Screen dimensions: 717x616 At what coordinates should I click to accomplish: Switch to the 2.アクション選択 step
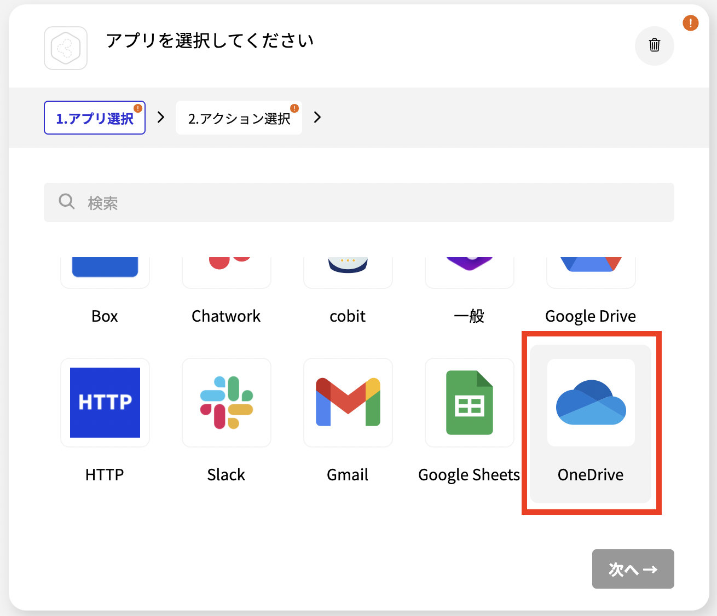(239, 118)
